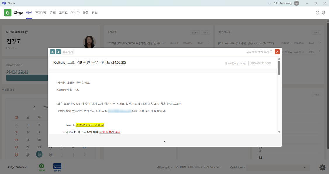The image size is (329, 174).
Task: Expand the 공지사항 item with the chevron
Action: (208, 42)
